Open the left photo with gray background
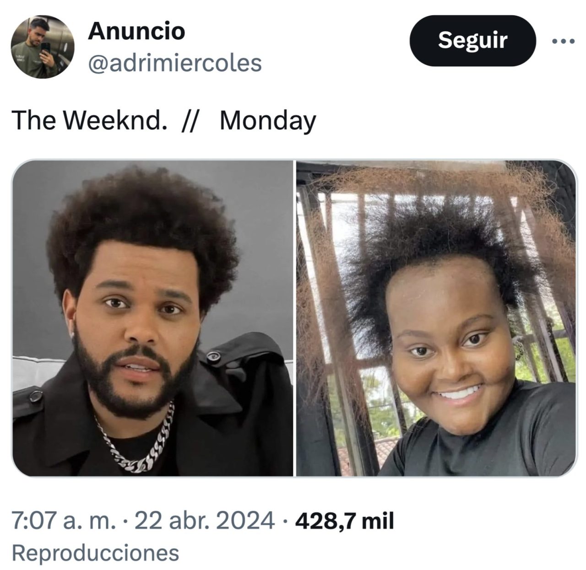The image size is (586, 570). coord(152,318)
